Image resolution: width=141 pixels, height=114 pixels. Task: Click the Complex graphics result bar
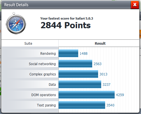coord(78,74)
